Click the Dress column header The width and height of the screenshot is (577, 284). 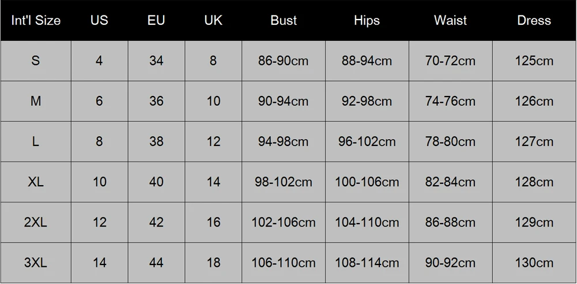click(534, 21)
